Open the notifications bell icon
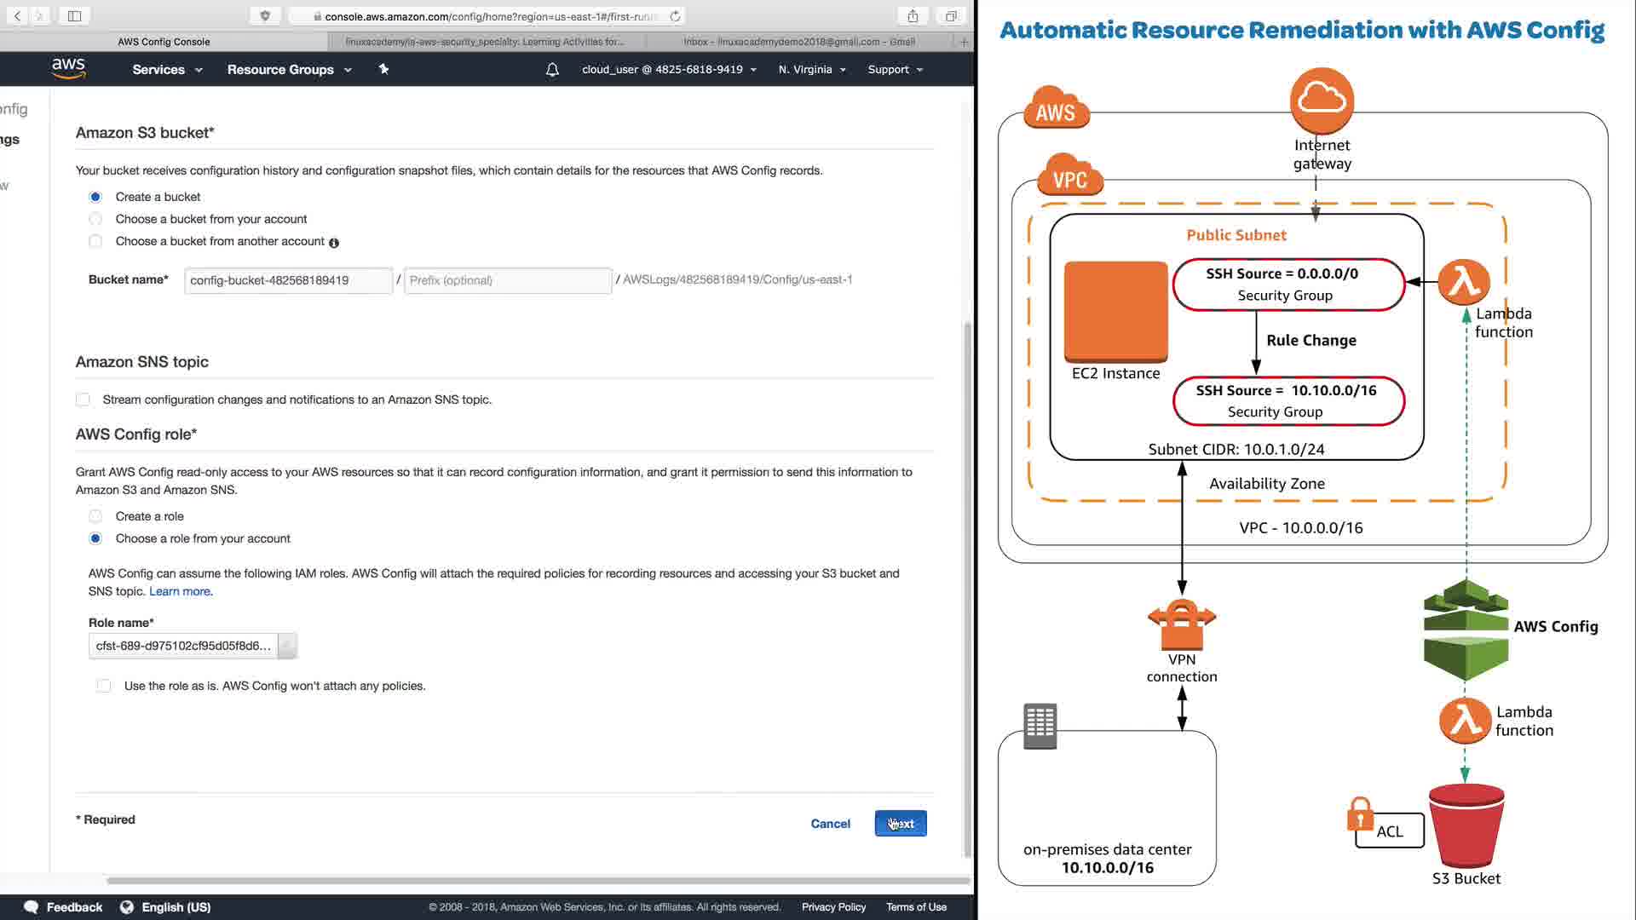Image resolution: width=1636 pixels, height=920 pixels. [x=552, y=70]
